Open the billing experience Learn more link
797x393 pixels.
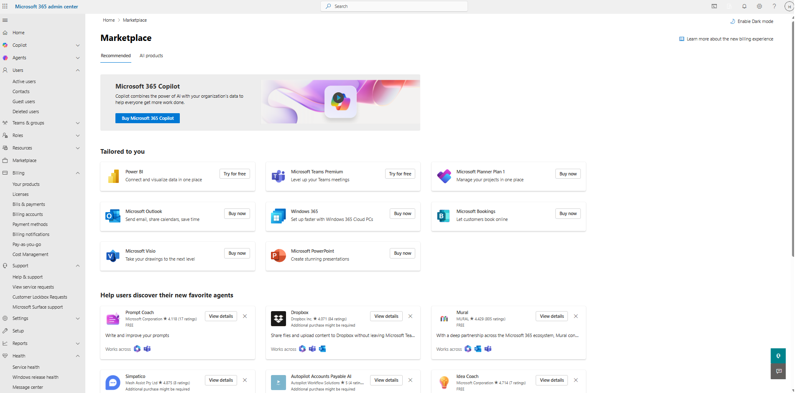pos(726,39)
